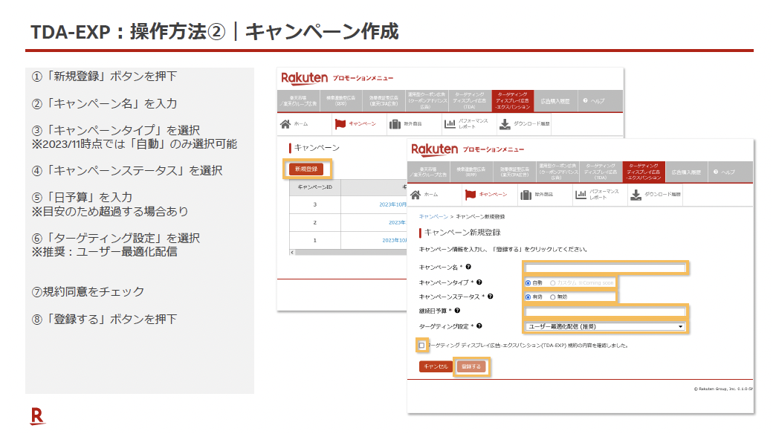
Task: Open the 効果保証型広告 tab in the back list window
Action: pyautogui.click(x=384, y=101)
